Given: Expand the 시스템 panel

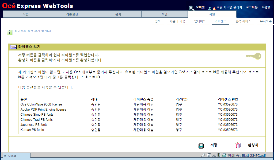Looking at the screenshot, I should (16, 156).
